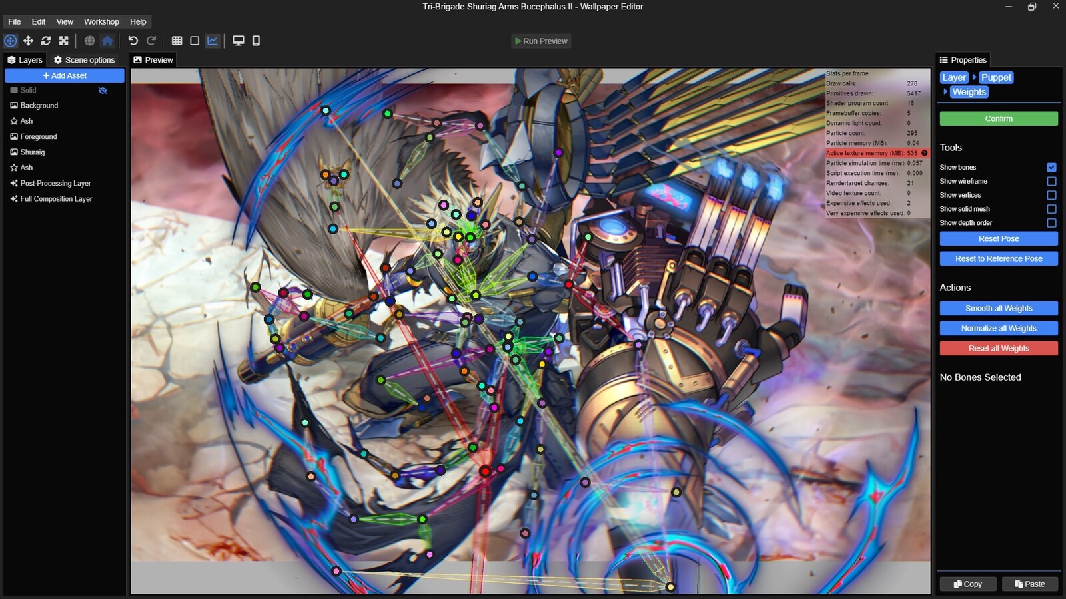Screen dimensions: 1066x599
Task: Click the Shuraig layer image icon
Action: click(14, 152)
